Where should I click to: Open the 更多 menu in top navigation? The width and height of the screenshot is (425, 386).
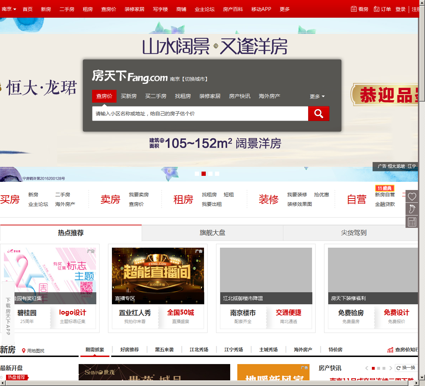[285, 9]
